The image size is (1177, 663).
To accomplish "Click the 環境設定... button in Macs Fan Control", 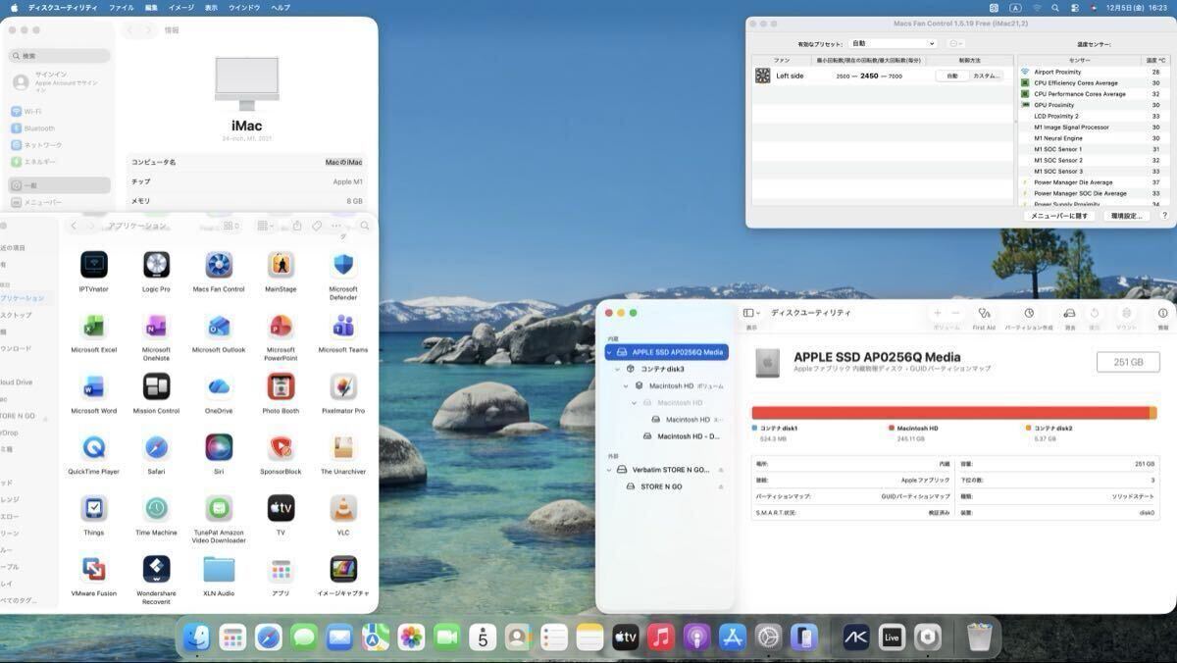I will (1126, 216).
